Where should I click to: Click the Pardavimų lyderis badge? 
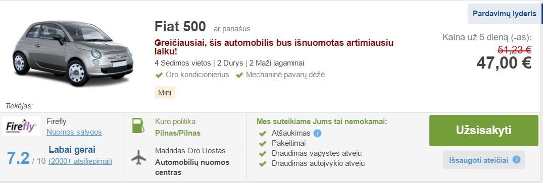[505, 14]
